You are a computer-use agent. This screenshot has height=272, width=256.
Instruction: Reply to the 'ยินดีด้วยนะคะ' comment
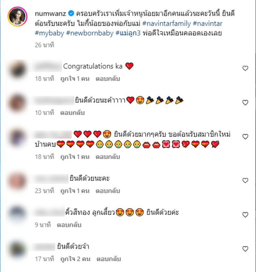[108, 191]
